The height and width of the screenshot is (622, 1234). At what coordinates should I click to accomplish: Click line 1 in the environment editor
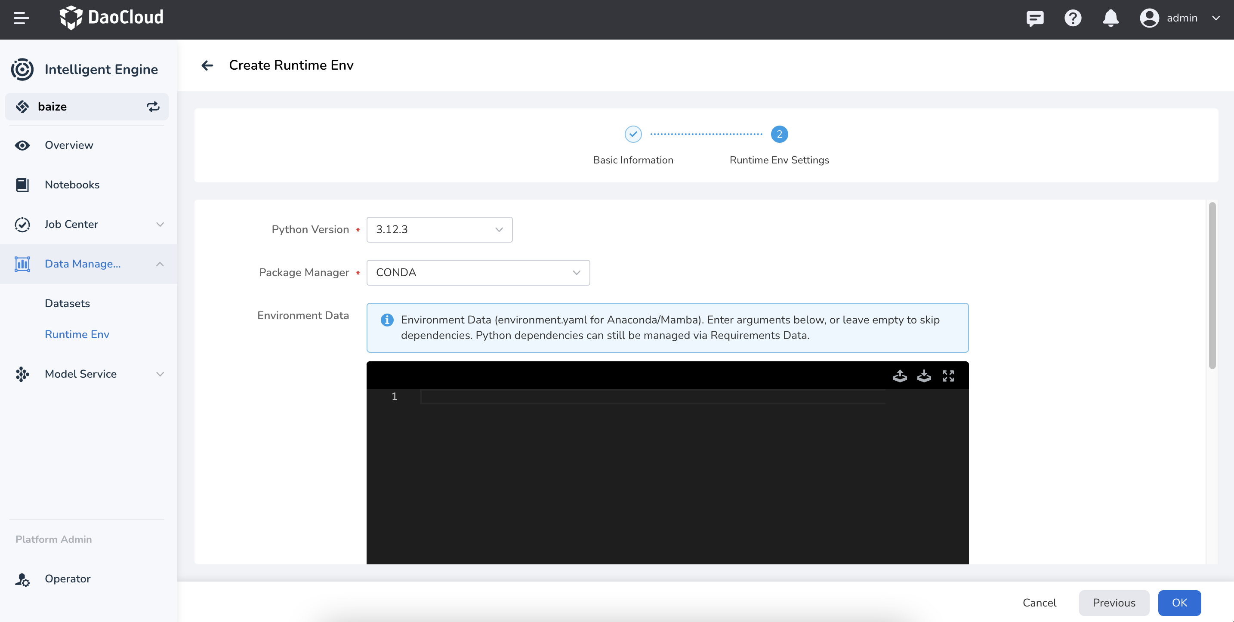(651, 397)
